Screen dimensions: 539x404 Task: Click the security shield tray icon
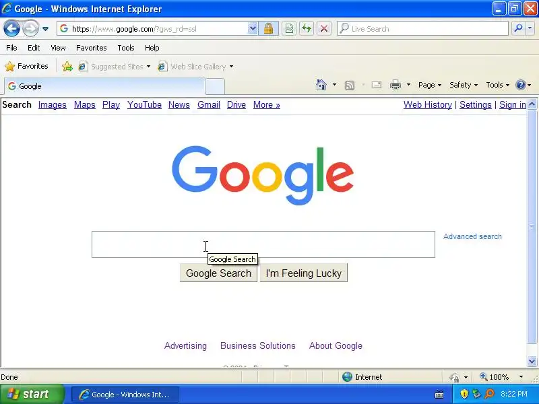(x=464, y=394)
